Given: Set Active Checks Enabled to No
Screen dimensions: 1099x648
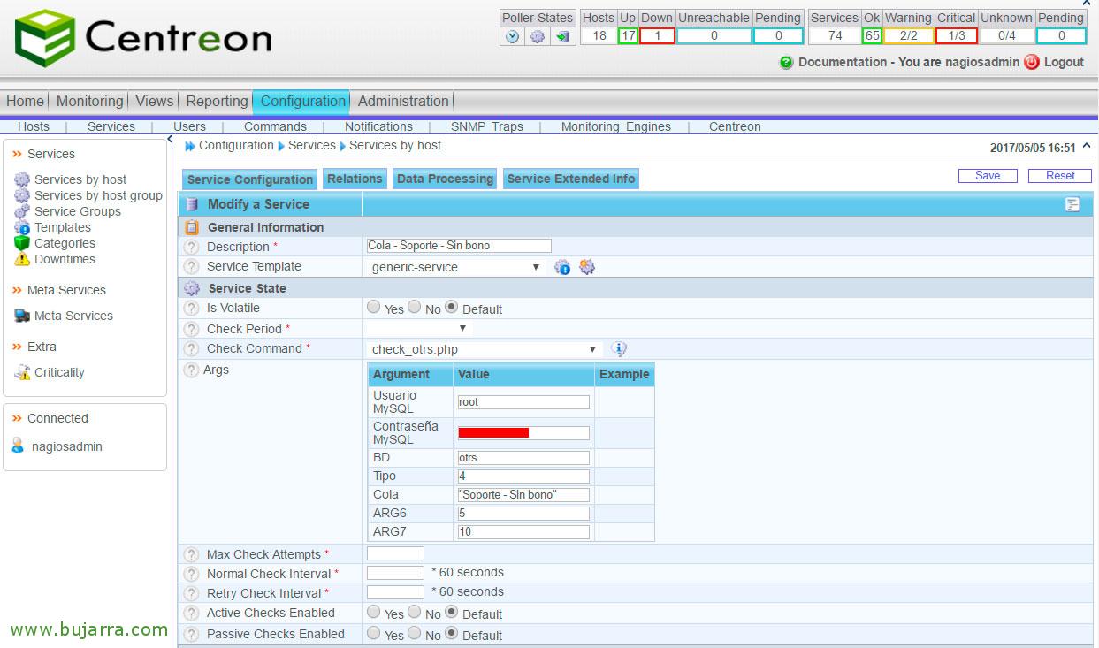Looking at the screenshot, I should (x=414, y=612).
